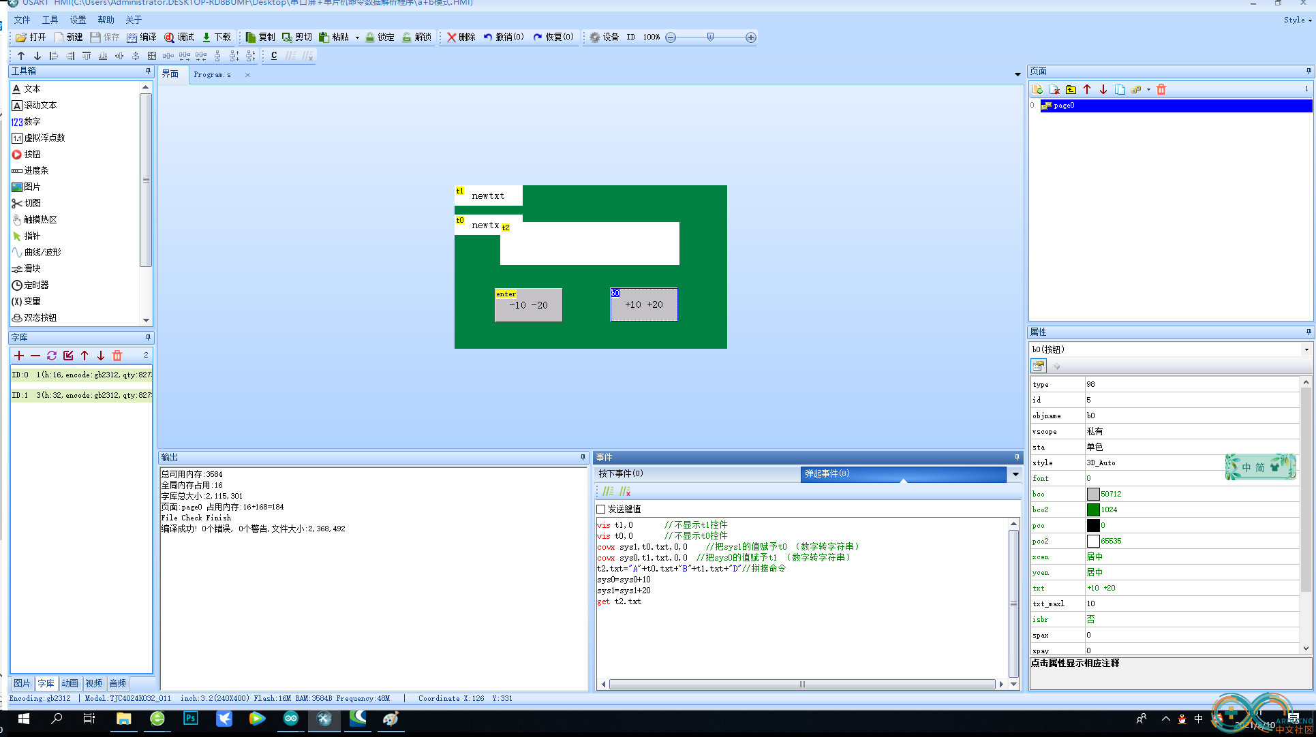Screen dimensions: 1316x737
Task: Select the 指针 gauge pointer tool
Action: pyautogui.click(x=27, y=236)
